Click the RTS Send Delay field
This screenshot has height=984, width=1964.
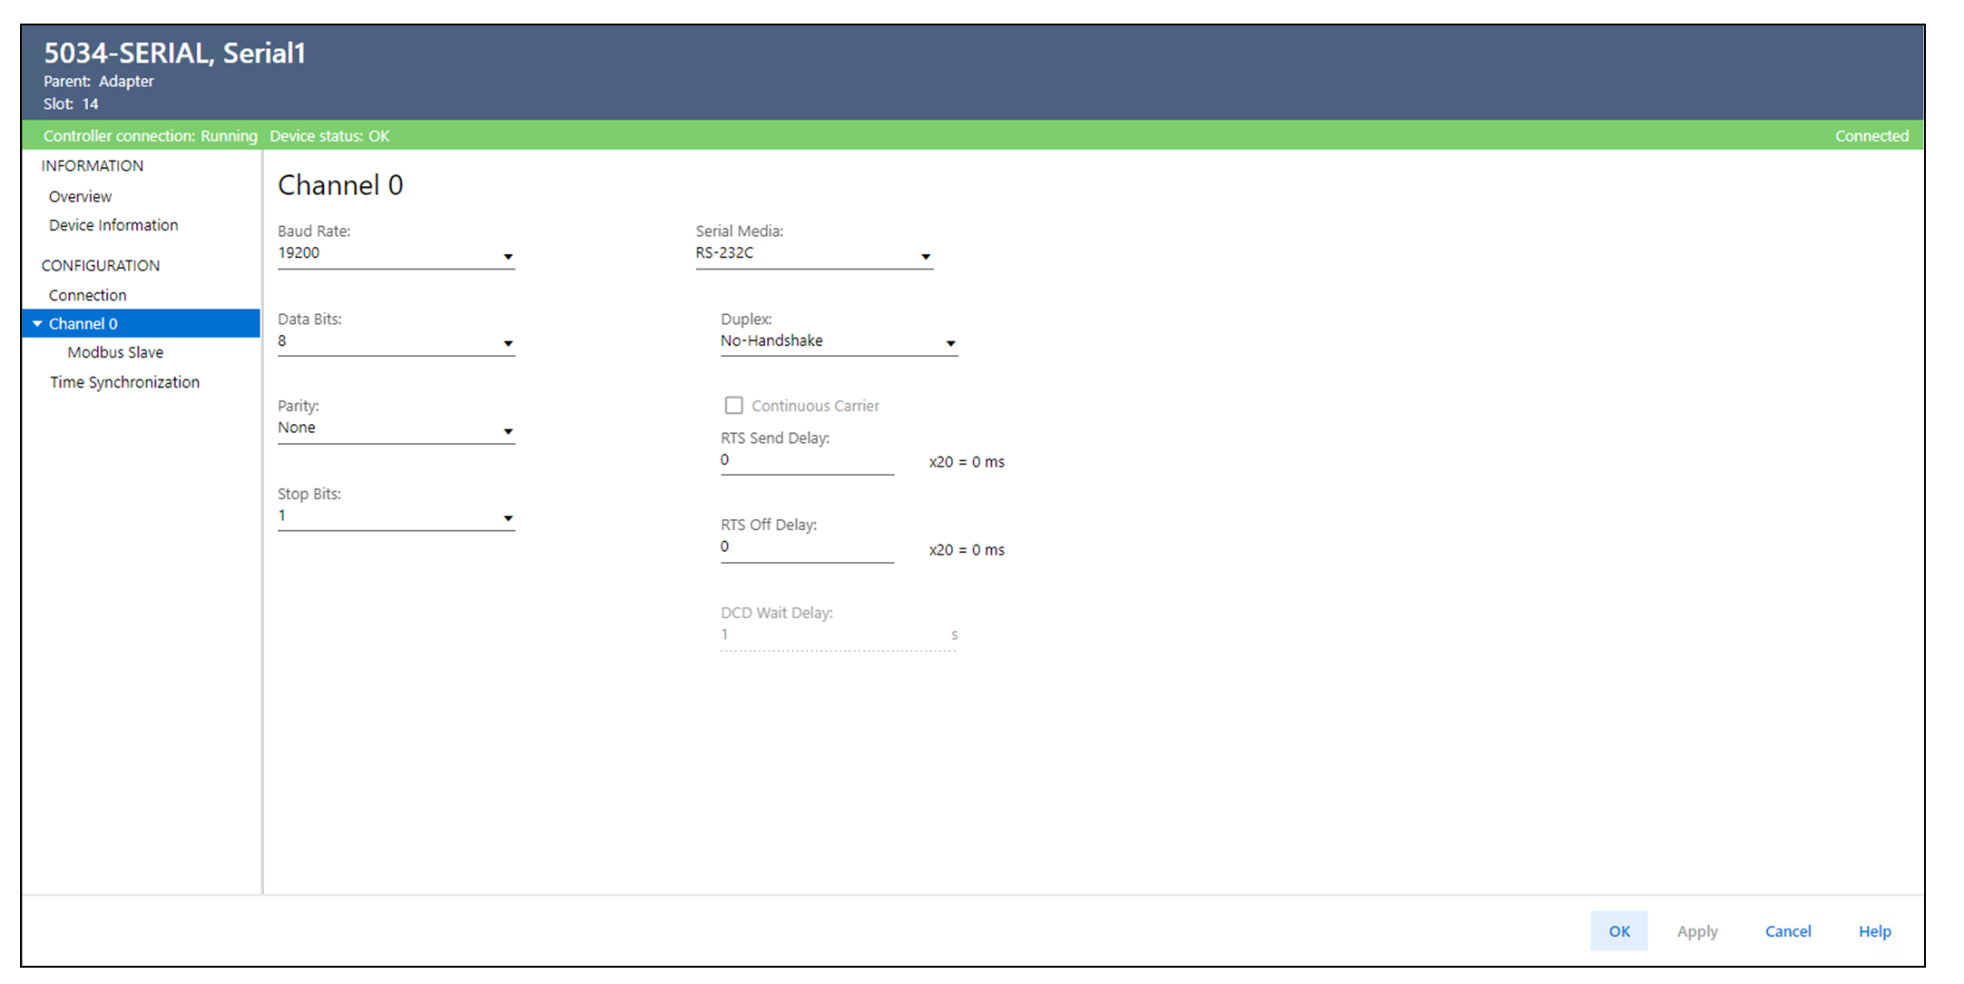click(x=806, y=461)
